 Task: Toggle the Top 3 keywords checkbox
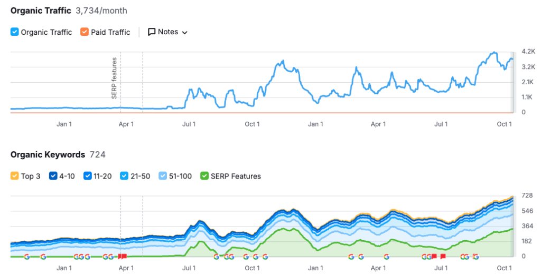(14, 176)
